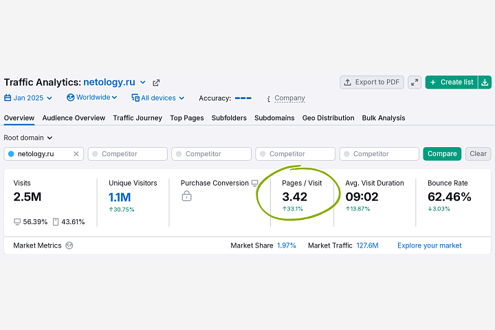Follow the Explore your market link

click(x=429, y=245)
